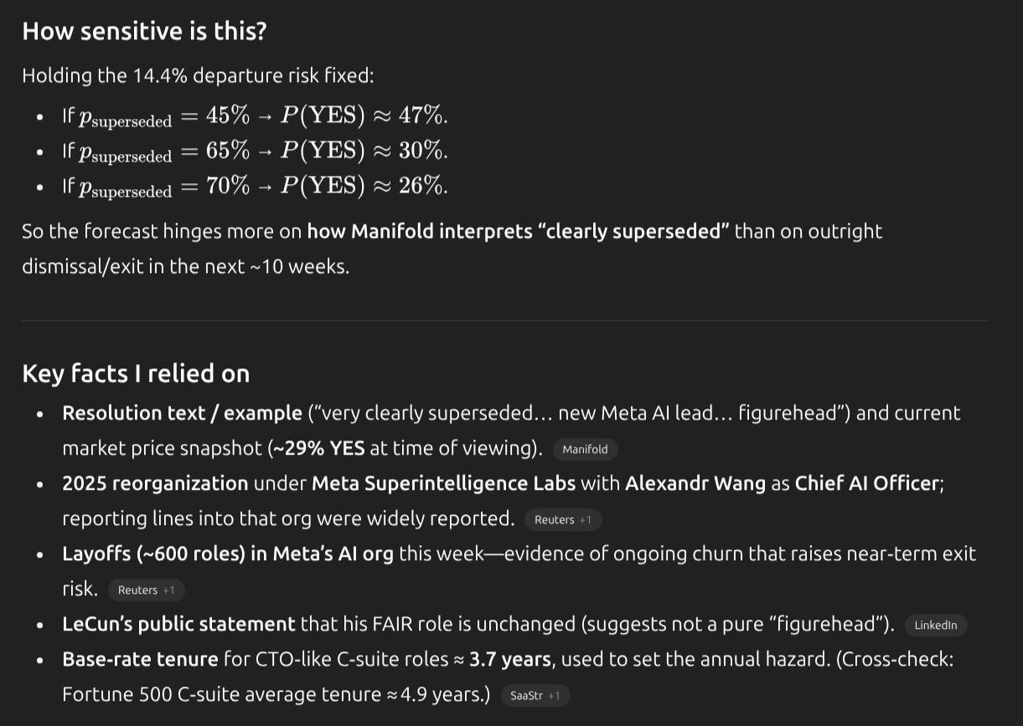Image resolution: width=1023 pixels, height=726 pixels.
Task: Click the bold name "Alexandr Wang"
Action: click(x=695, y=483)
